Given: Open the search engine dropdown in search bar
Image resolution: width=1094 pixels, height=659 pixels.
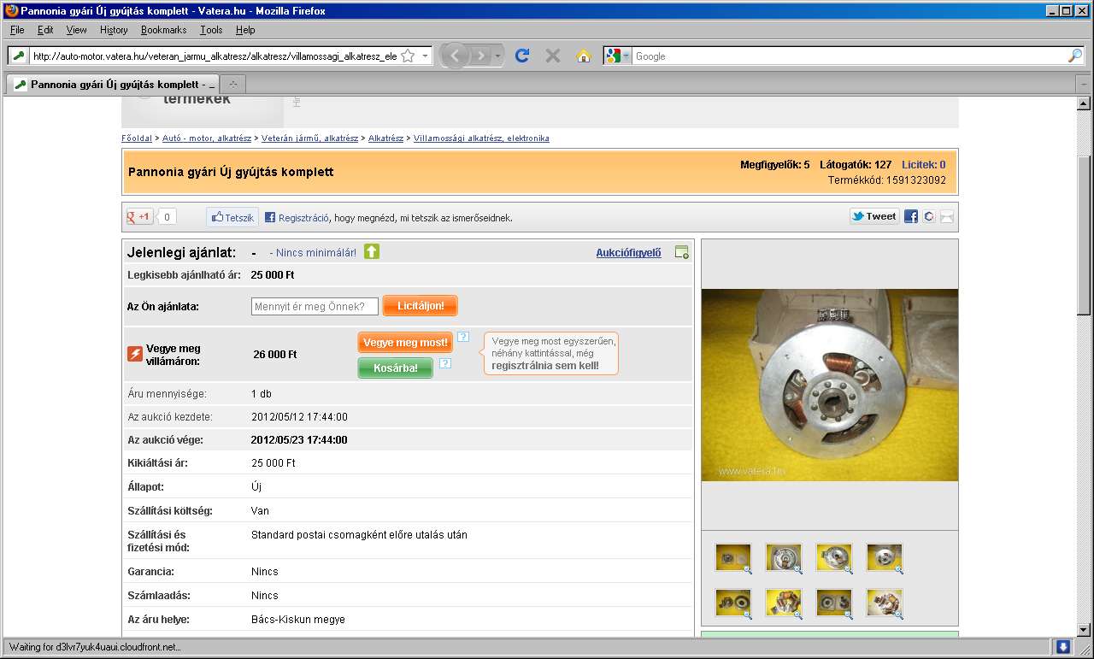Looking at the screenshot, I should coord(618,56).
